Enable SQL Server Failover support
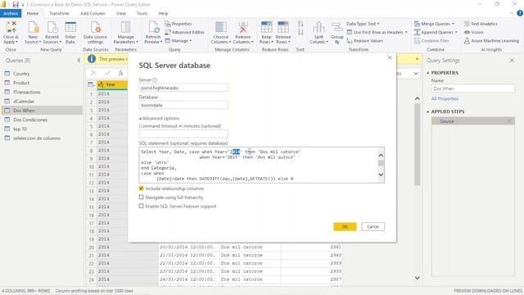This screenshot has width=524, height=295. (x=142, y=206)
